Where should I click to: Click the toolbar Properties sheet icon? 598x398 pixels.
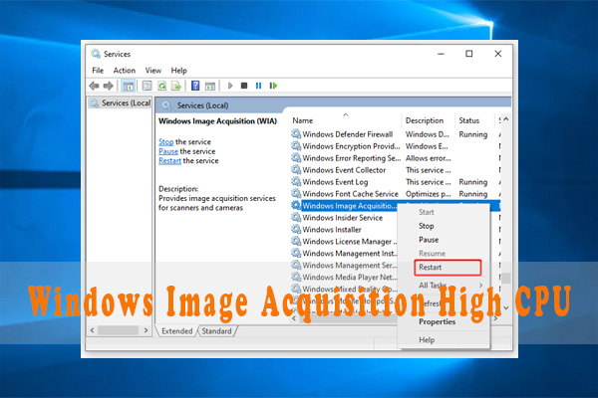point(147,86)
